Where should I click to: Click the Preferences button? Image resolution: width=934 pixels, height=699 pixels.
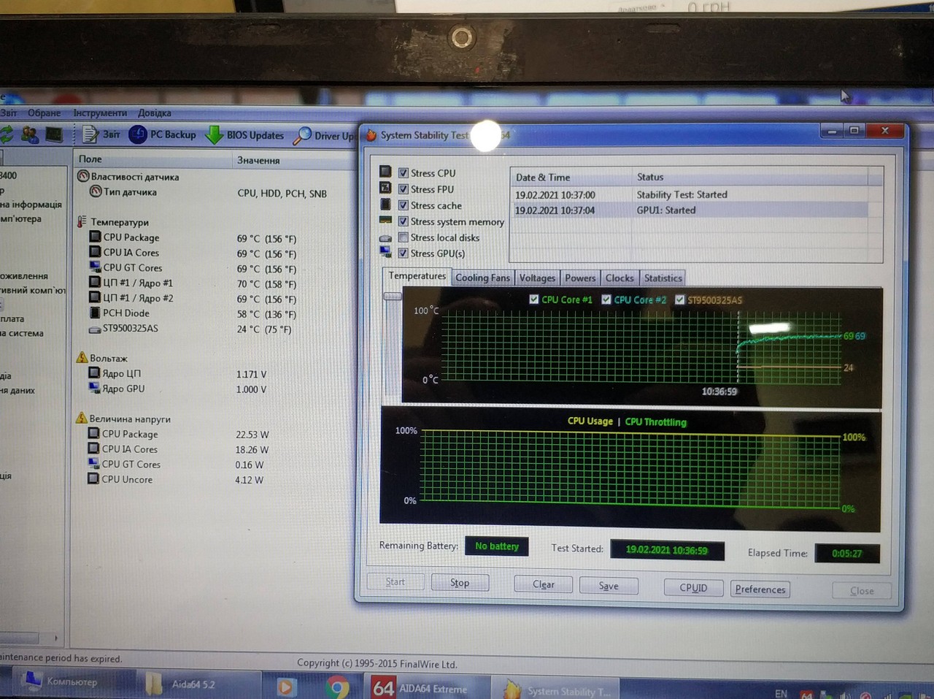click(x=760, y=589)
